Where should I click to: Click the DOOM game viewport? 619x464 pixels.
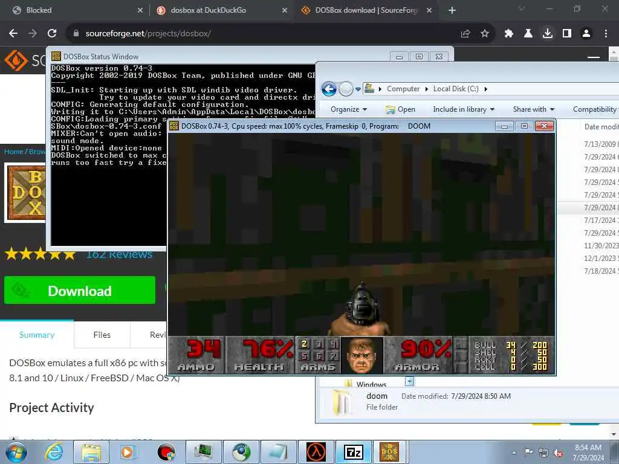[x=361, y=235]
